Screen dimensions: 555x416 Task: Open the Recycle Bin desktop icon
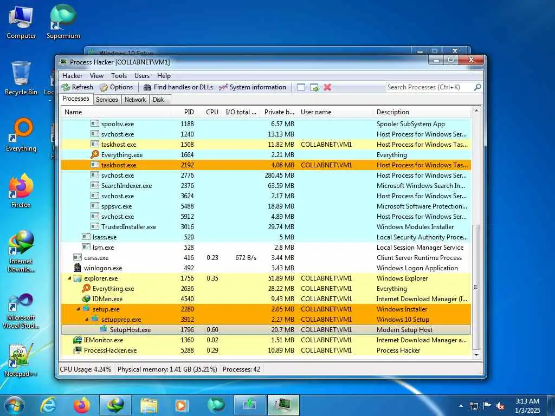pyautogui.click(x=21, y=78)
